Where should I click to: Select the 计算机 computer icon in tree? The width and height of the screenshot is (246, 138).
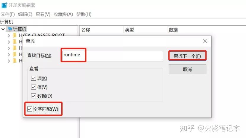(9, 29)
